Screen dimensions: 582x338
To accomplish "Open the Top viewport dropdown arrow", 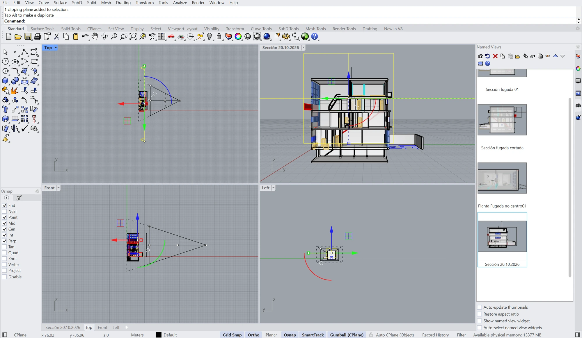I will click(x=56, y=48).
